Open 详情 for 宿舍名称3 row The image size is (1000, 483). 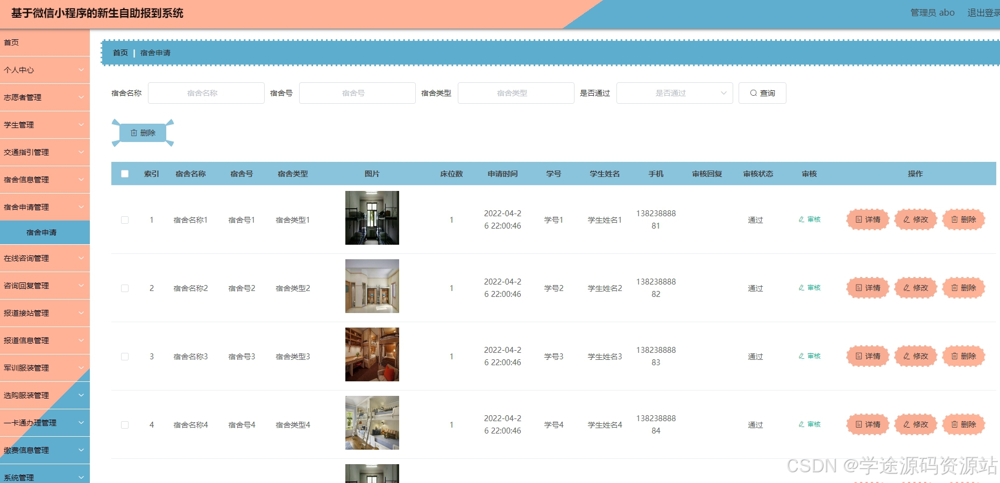coord(868,356)
